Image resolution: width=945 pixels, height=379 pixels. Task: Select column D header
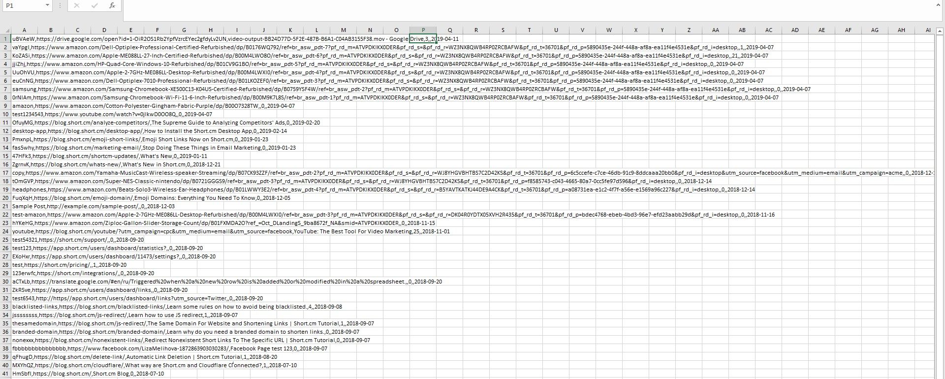(x=104, y=30)
